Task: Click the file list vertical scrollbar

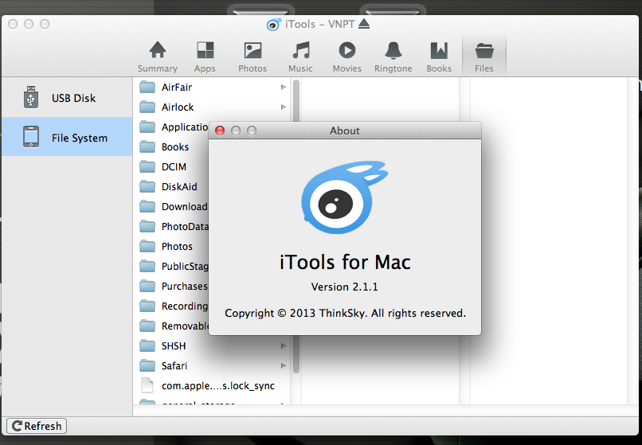Action: pyautogui.click(x=296, y=225)
